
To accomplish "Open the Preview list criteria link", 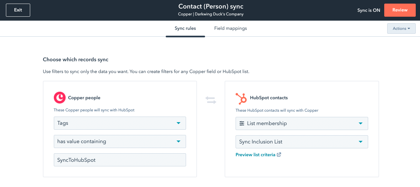I will click(255, 155).
